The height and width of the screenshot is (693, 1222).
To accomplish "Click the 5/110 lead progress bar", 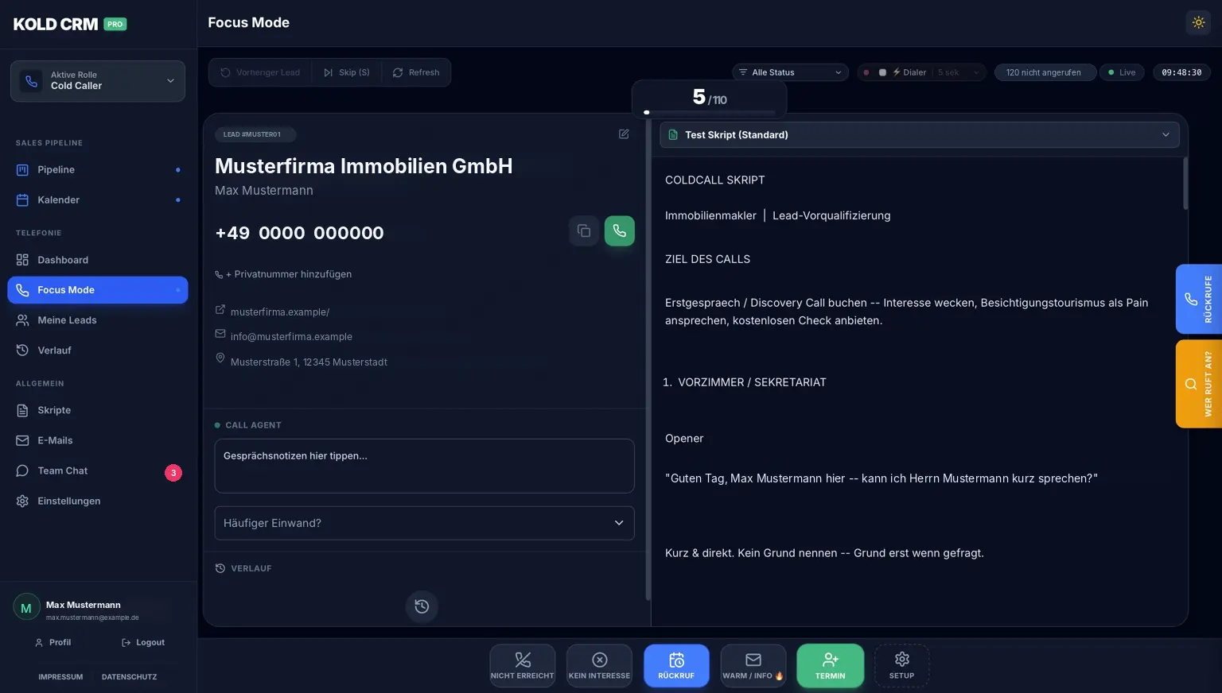I will click(709, 112).
